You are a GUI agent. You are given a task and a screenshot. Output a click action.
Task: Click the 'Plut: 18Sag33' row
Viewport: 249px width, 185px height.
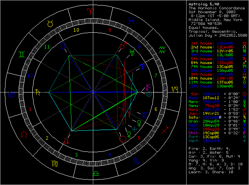pyautogui.click(x=217, y=129)
